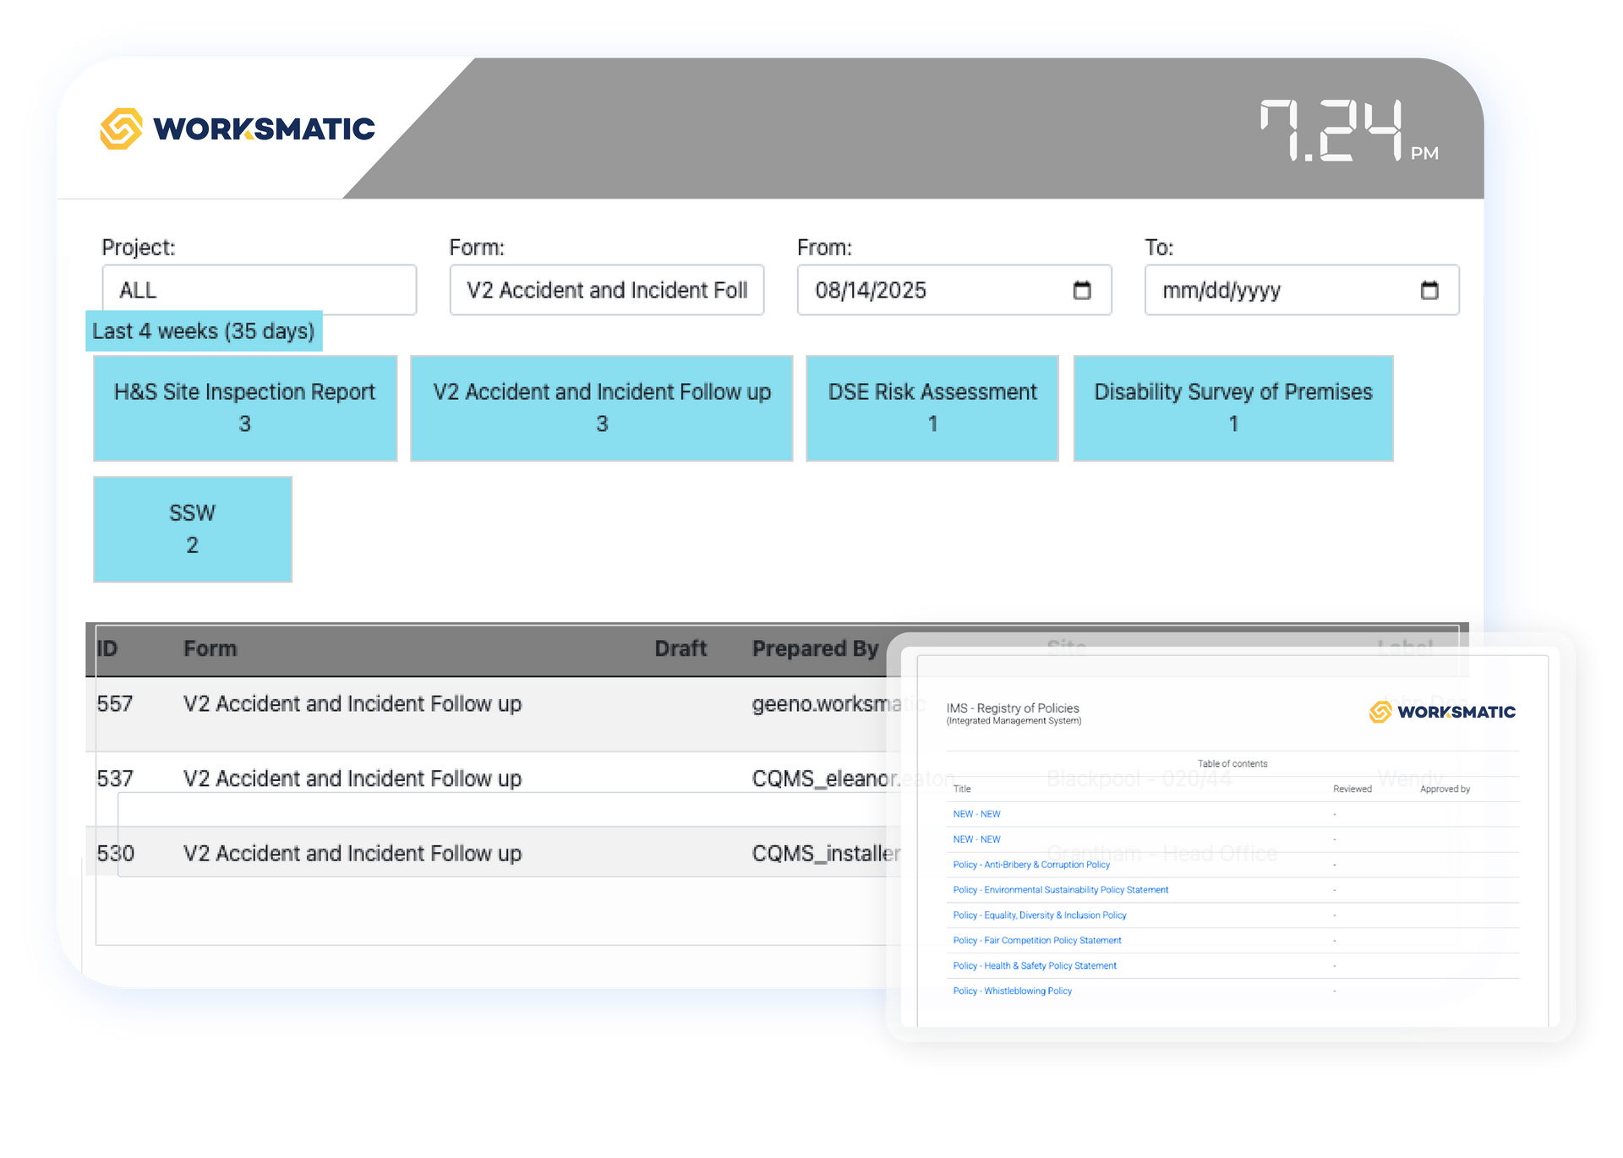Screen dimensions: 1623x1158
Task: Open the Whistleblowing Policy link
Action: (x=1012, y=991)
